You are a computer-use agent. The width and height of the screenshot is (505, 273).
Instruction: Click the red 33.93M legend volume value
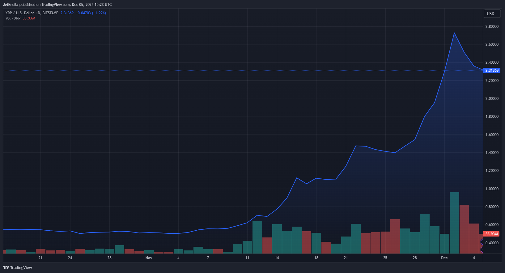[x=29, y=18]
